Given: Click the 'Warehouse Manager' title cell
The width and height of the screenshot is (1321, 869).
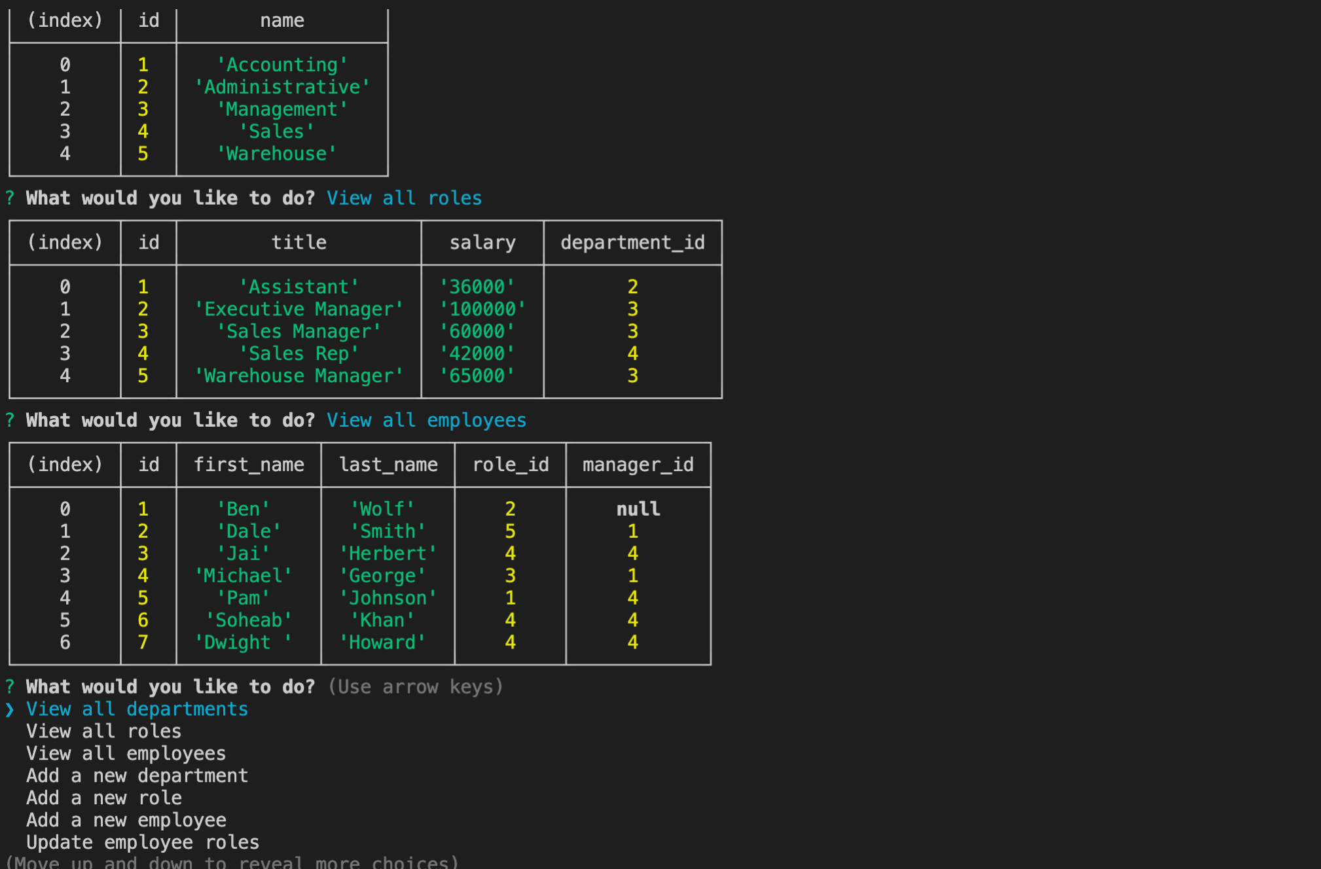Looking at the screenshot, I should 299,376.
